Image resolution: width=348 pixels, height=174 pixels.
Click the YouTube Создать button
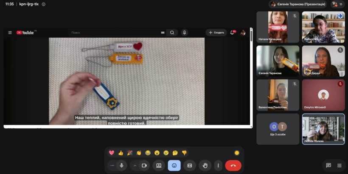[x=216, y=33]
